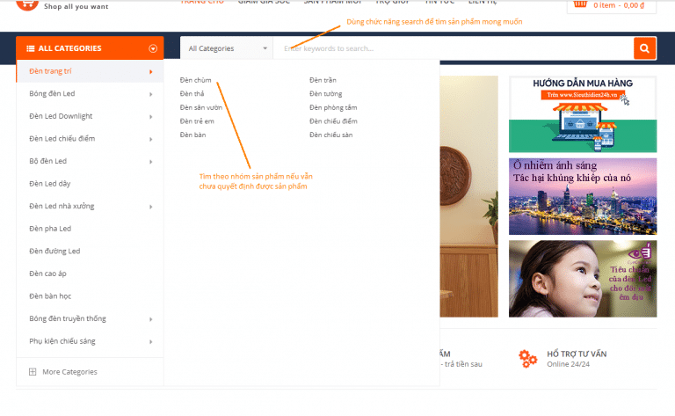Click the list icon beside ALL CATEGORIES
Image resolution: width=675 pixels, height=416 pixels.
tap(31, 48)
